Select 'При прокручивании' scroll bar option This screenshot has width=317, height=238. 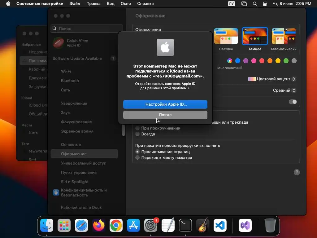tap(137, 128)
